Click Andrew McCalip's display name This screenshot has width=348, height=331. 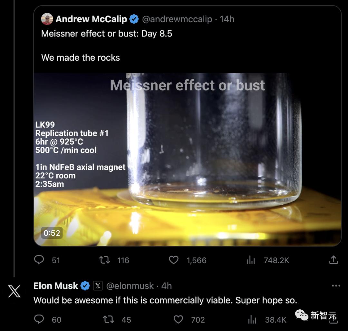(x=91, y=19)
